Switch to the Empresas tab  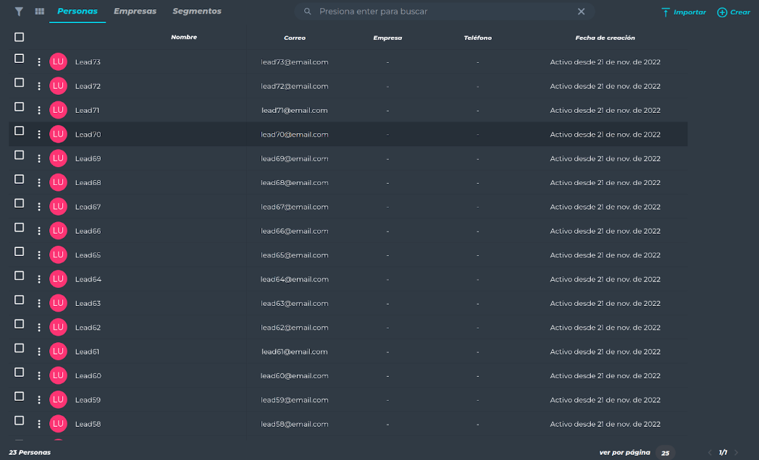(x=135, y=12)
